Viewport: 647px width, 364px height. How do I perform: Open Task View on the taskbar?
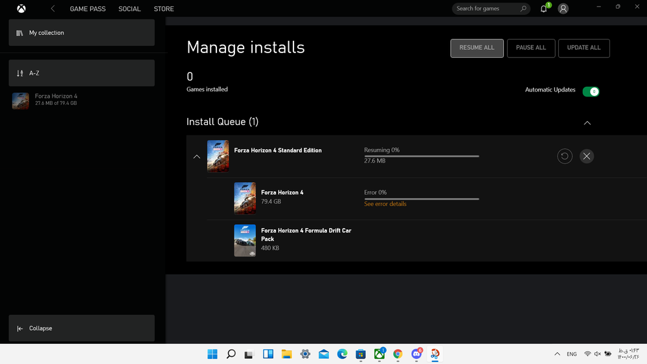pyautogui.click(x=249, y=354)
